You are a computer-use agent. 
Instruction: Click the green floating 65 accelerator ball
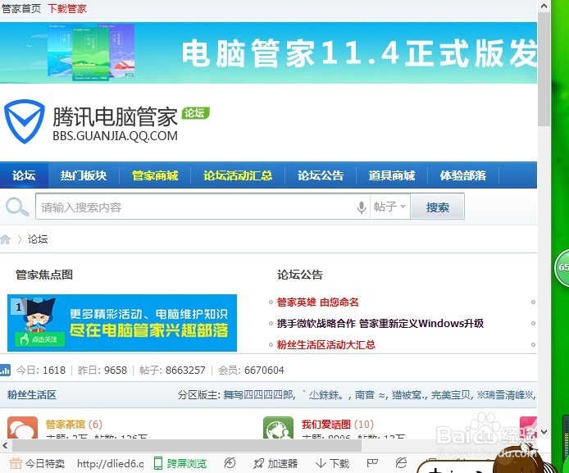click(562, 268)
